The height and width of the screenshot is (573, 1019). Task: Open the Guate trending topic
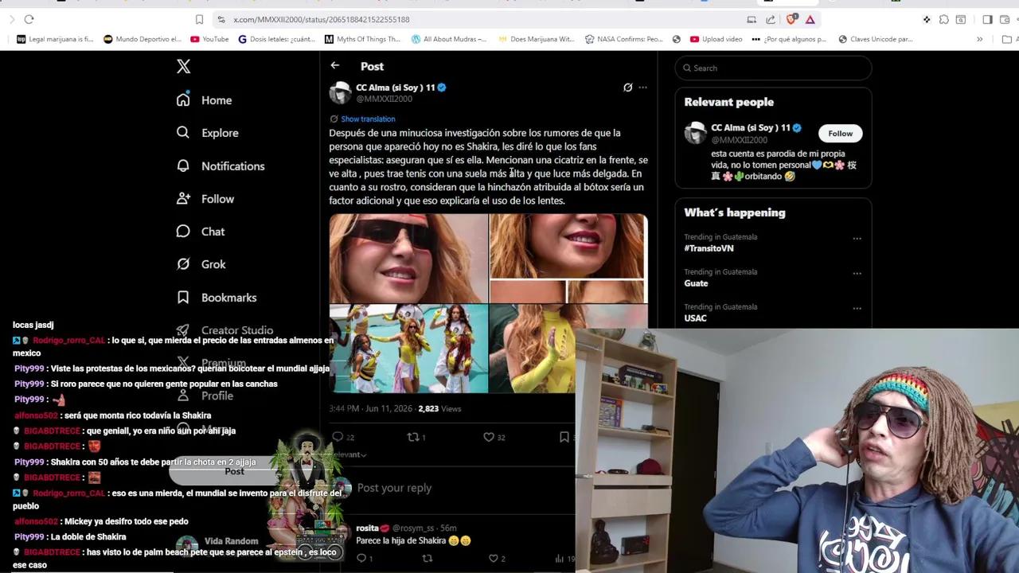click(x=696, y=283)
